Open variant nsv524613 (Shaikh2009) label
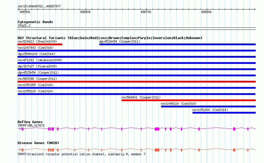The image size is (264, 163). point(37,41)
